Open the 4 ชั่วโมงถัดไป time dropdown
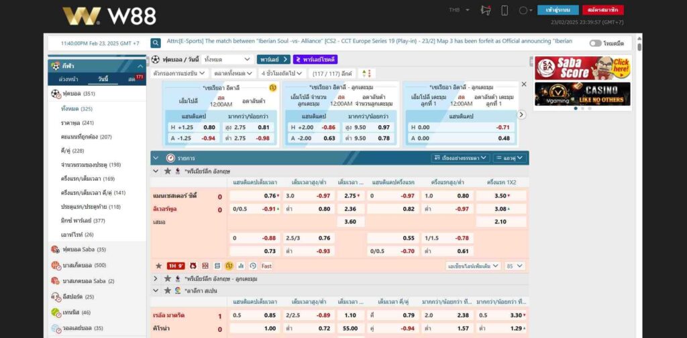Image resolution: width=687 pixels, height=338 pixels. [x=282, y=74]
